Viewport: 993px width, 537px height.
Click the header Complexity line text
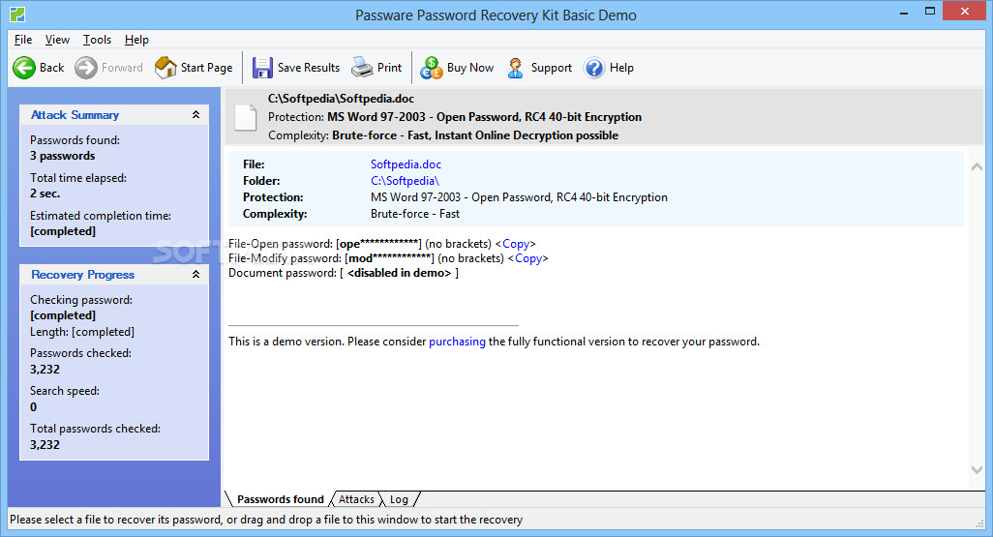pyautogui.click(x=443, y=134)
